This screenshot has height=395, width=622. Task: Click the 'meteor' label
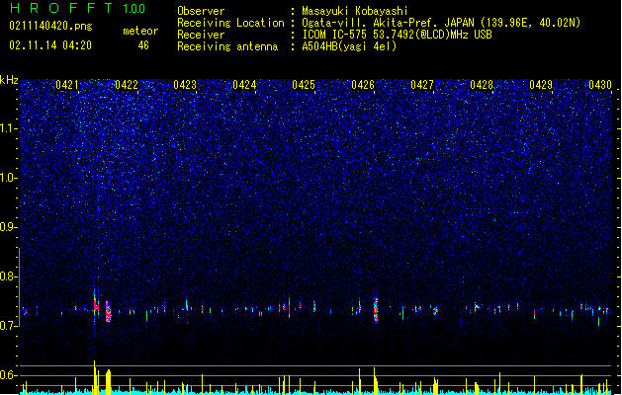(x=140, y=31)
